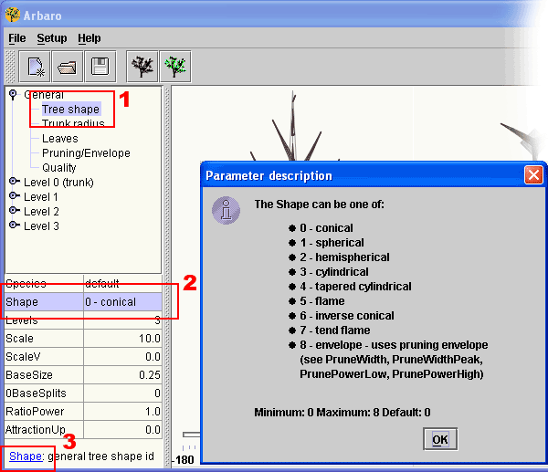Select Tree shape in the tree
This screenshot has height=472, width=548.
coord(70,110)
